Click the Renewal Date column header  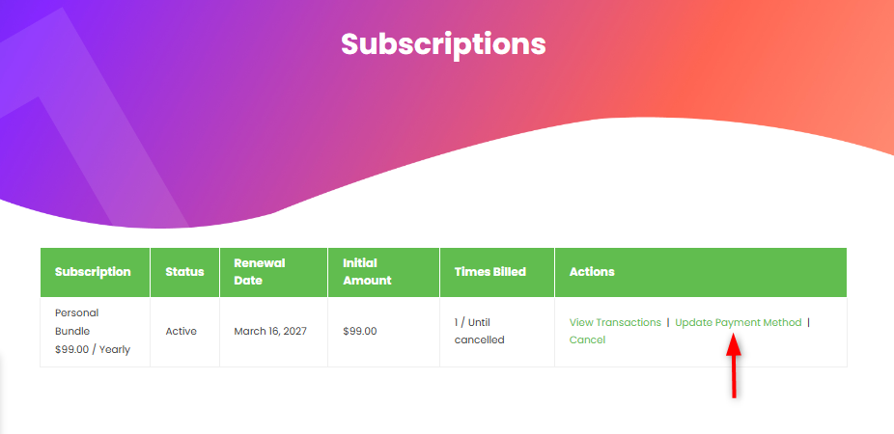tap(260, 272)
